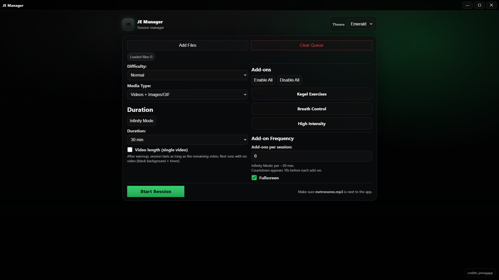Click the JE app logo icon
This screenshot has width=499, height=280.
(x=128, y=24)
